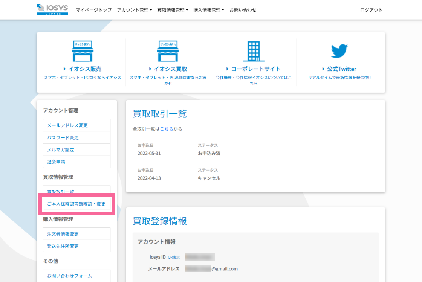This screenshot has width=422, height=282.
Task: Expand the 購入情報管理 navbar dropdown
Action: point(208,10)
